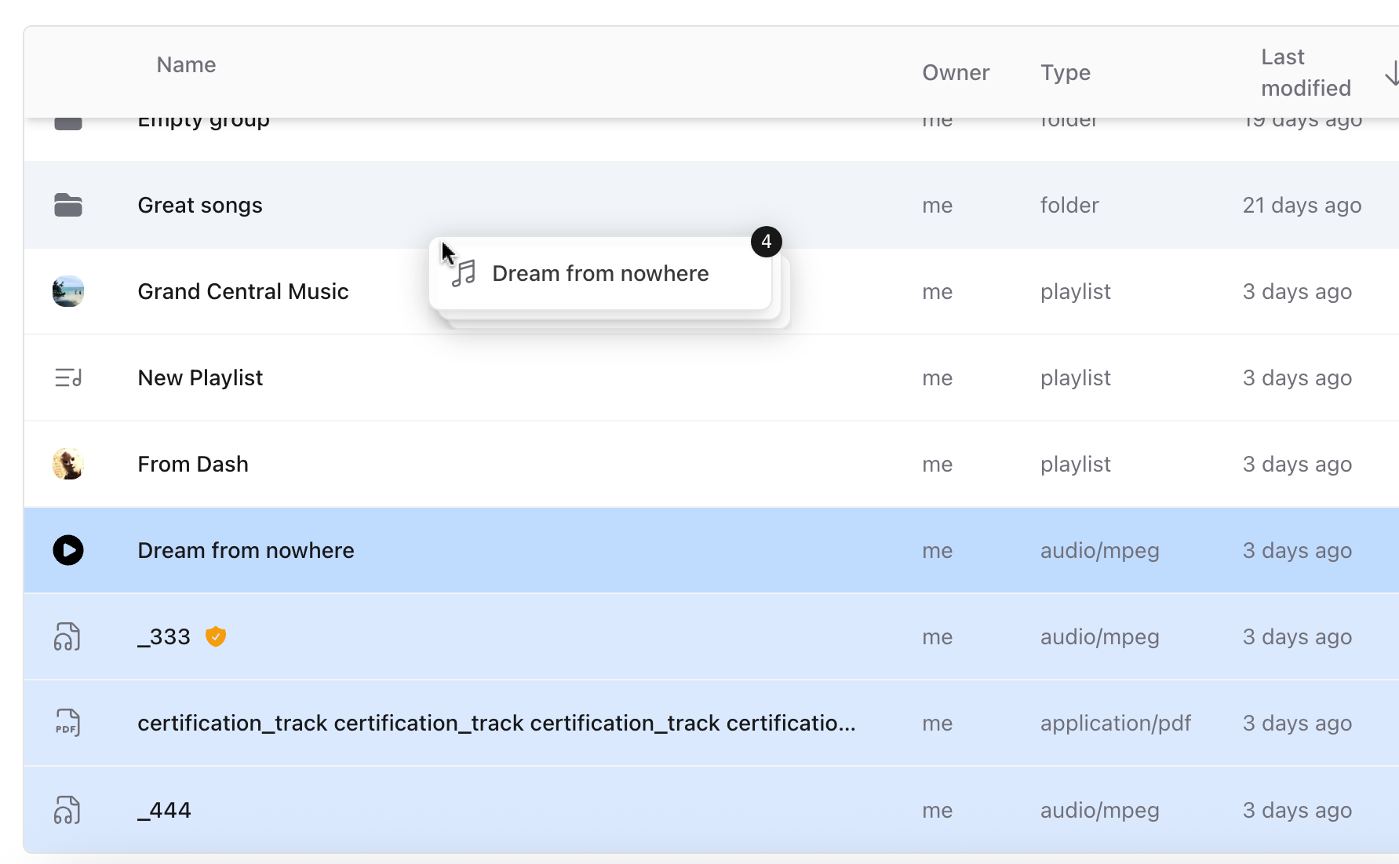The height and width of the screenshot is (864, 1399).
Task: Click the _333 audio file icon
Action: tap(67, 636)
